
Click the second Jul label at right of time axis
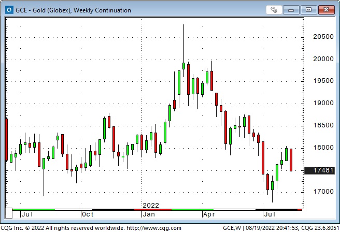click(x=270, y=214)
